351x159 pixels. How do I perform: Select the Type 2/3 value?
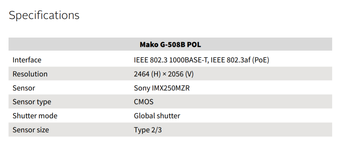pos(148,130)
